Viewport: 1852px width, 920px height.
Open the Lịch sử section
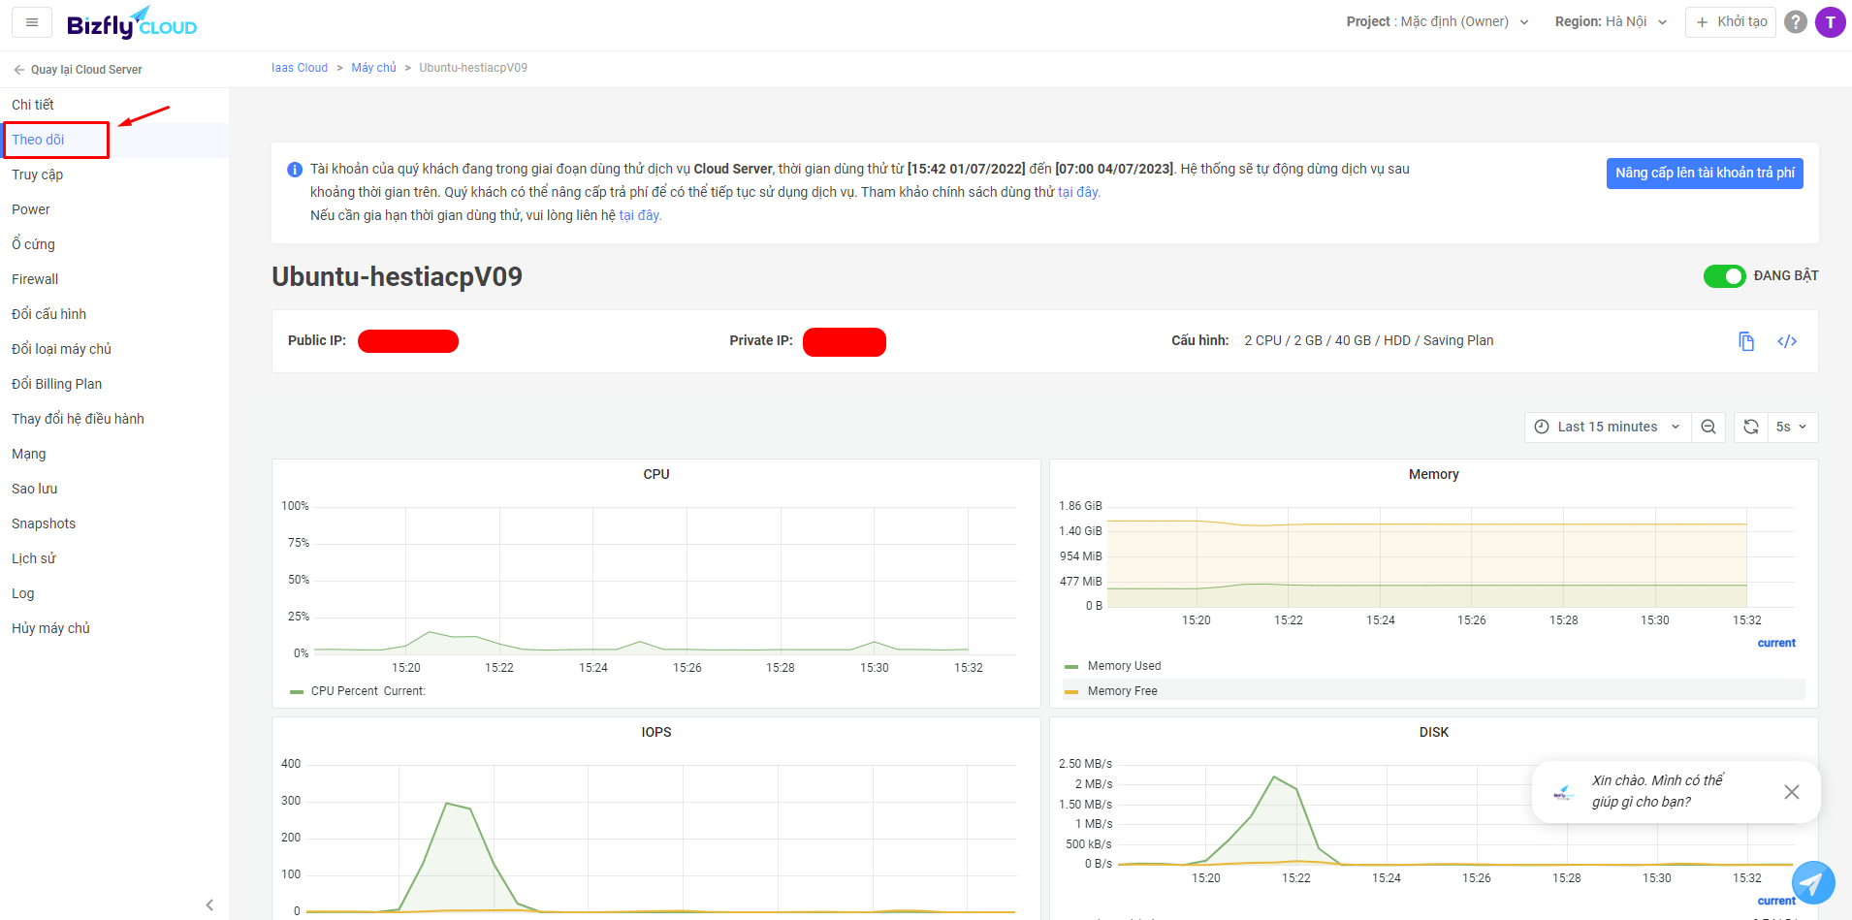point(114,558)
